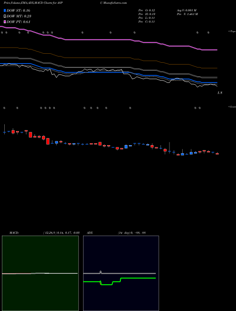The height and width of the screenshot is (311, 236).
Task: Click the 'LS' label at price line end
Action: point(220,93)
